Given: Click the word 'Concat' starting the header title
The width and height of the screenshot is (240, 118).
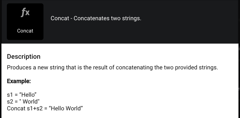Looking at the screenshot, I should point(60,19).
